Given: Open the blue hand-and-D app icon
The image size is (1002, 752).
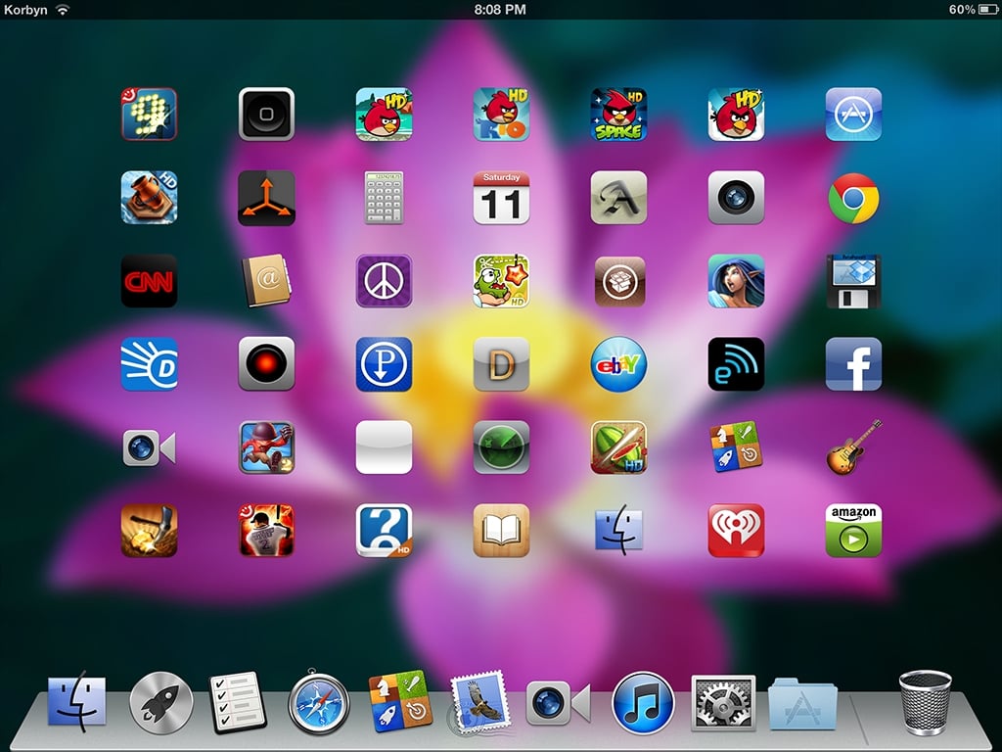Looking at the screenshot, I should (149, 364).
